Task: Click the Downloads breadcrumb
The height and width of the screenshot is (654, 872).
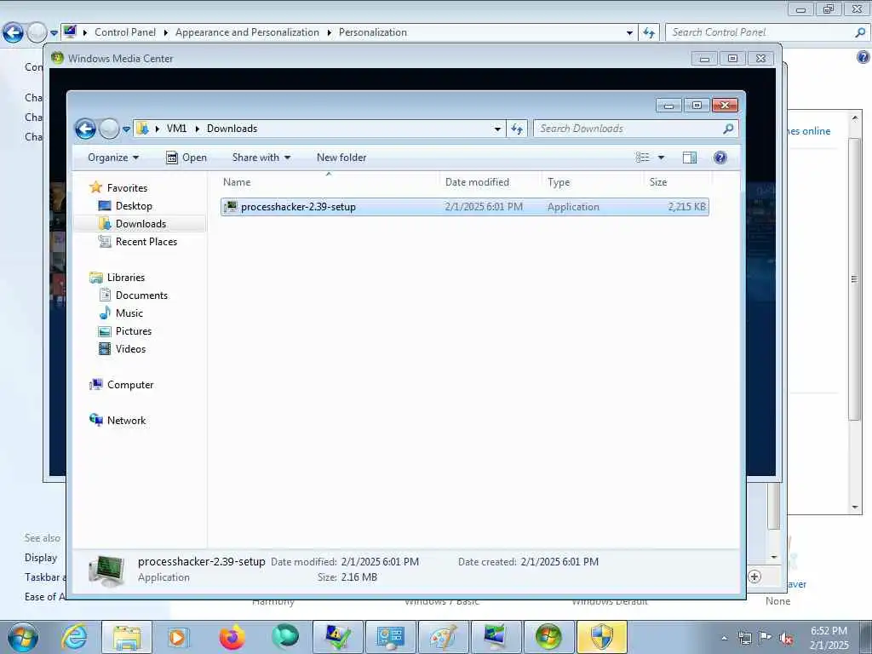Action: click(x=232, y=129)
